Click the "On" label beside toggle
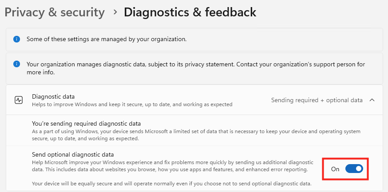The image size is (388, 192). [335, 169]
